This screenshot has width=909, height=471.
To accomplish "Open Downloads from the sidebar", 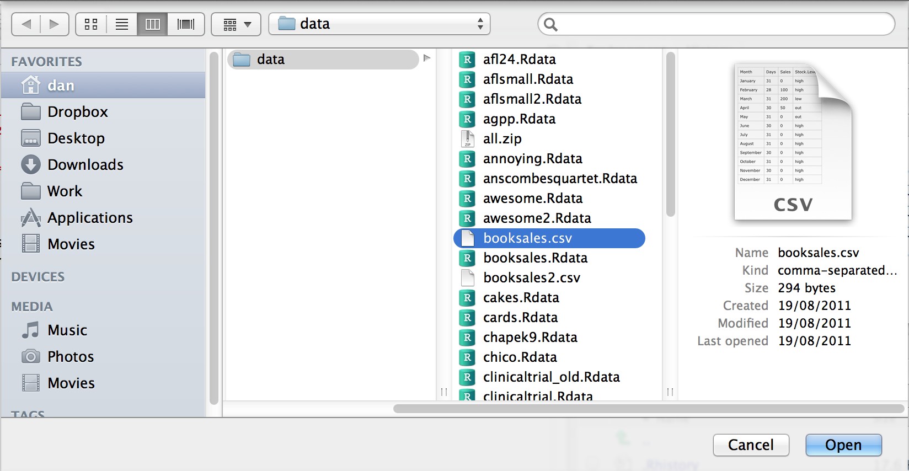I will (x=85, y=165).
